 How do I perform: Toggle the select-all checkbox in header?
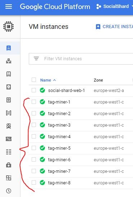click(x=34, y=80)
